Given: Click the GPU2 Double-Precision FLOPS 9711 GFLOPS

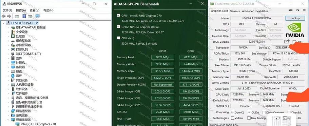Looking at the screenshot, I should [x=191, y=84].
